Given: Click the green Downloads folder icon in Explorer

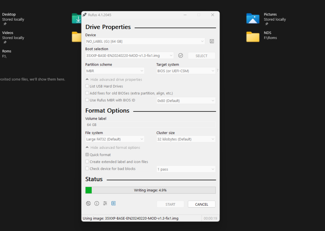Looking at the screenshot, I should 76,18.
